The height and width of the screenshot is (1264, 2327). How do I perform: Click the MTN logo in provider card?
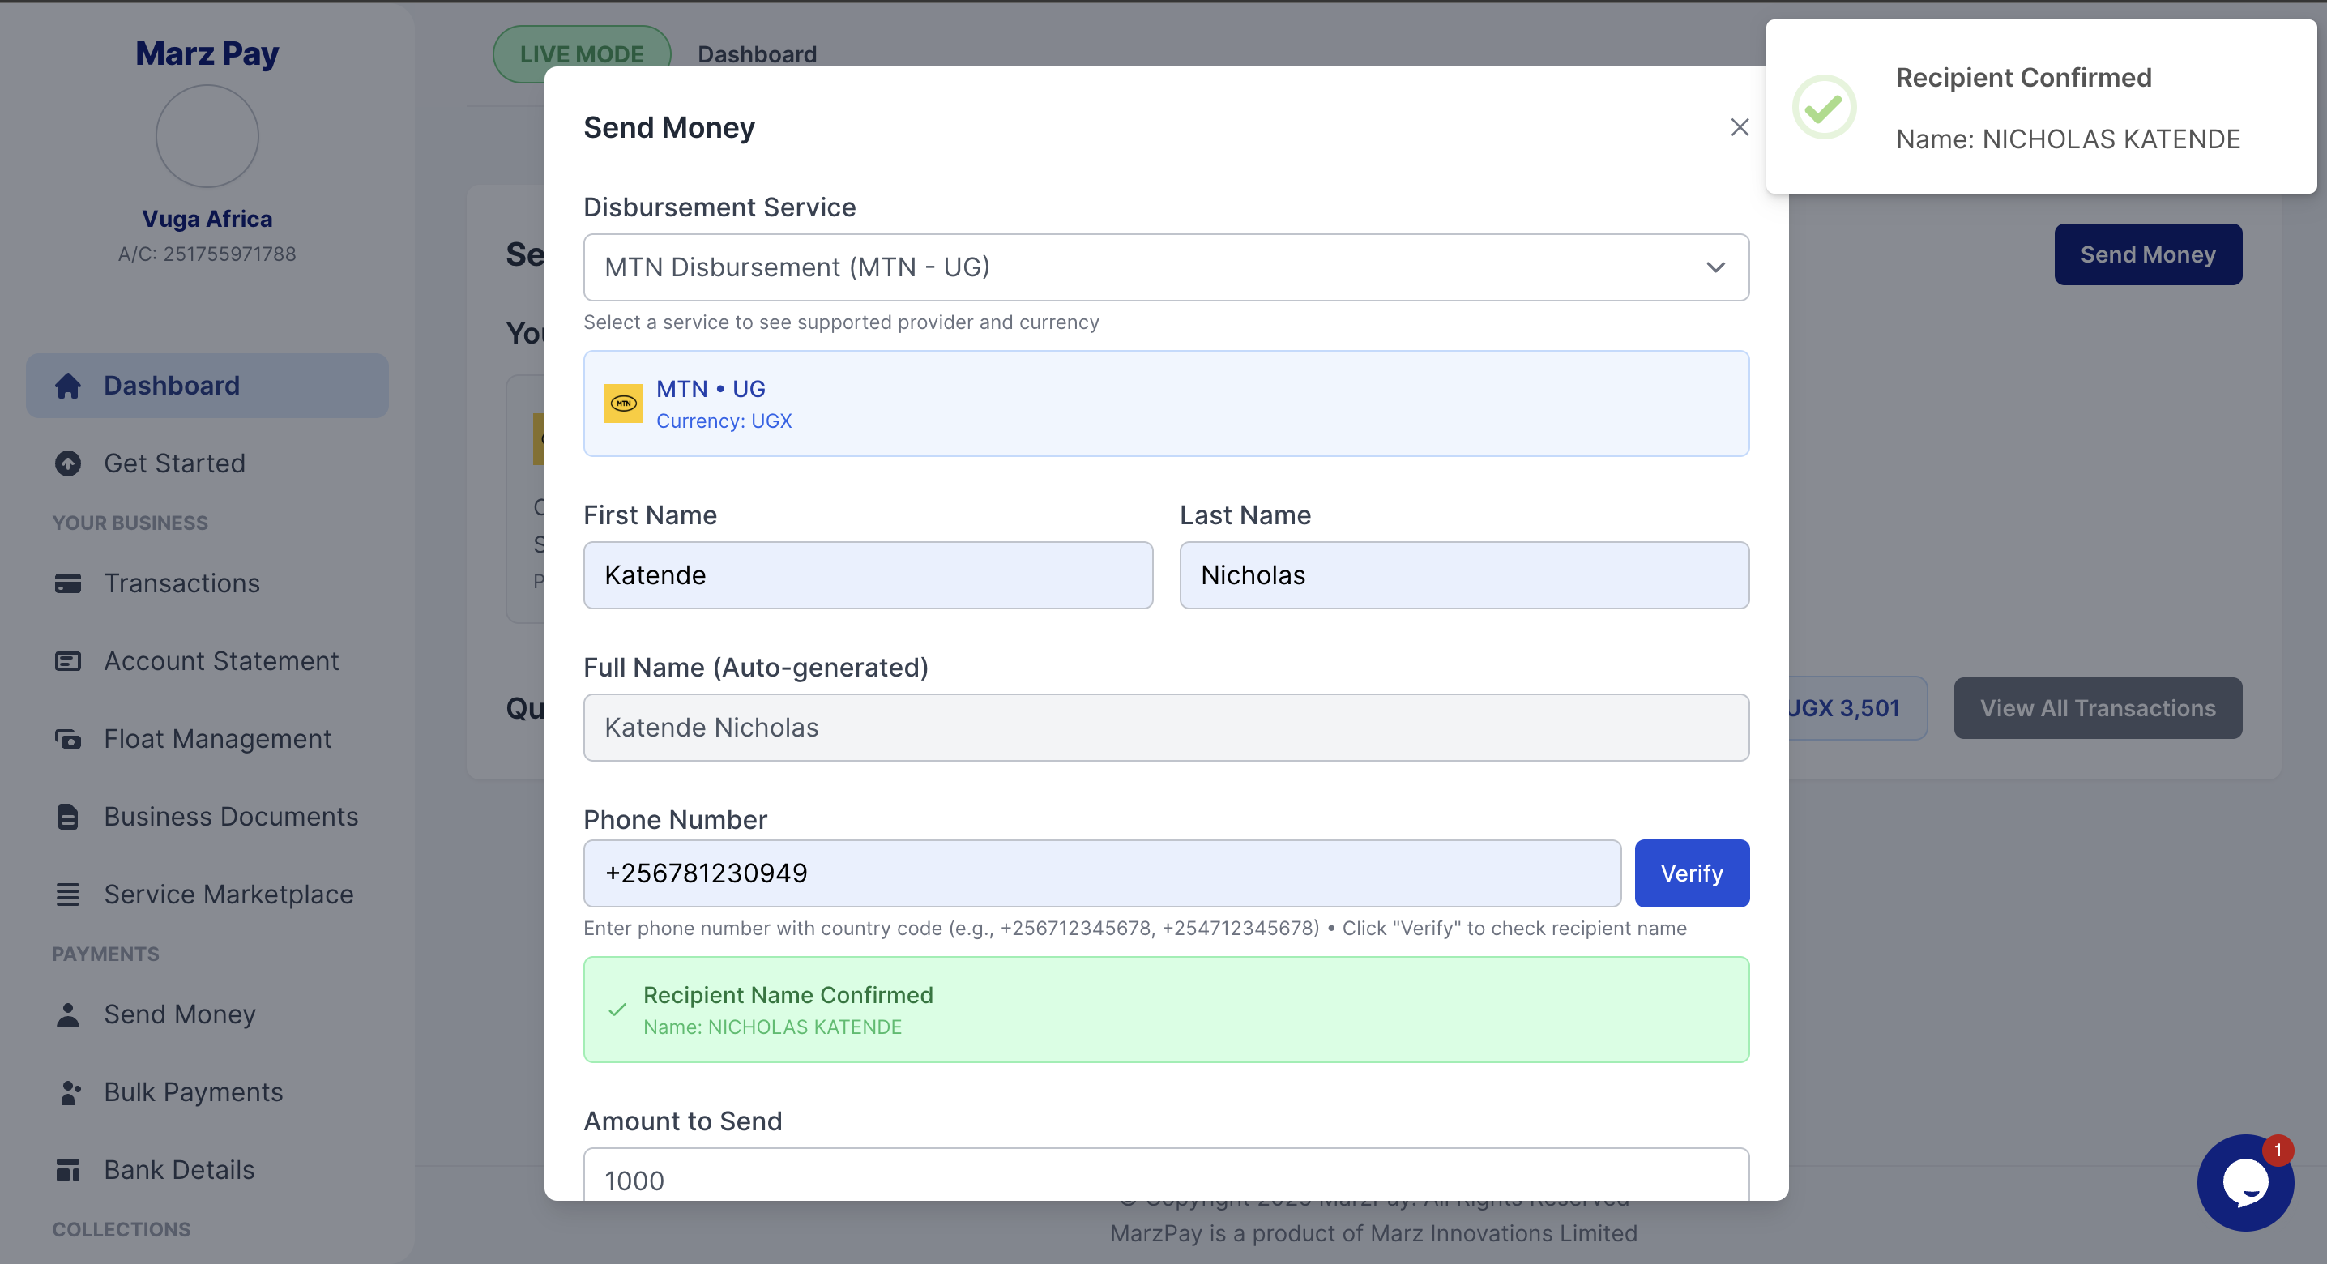pos(623,403)
